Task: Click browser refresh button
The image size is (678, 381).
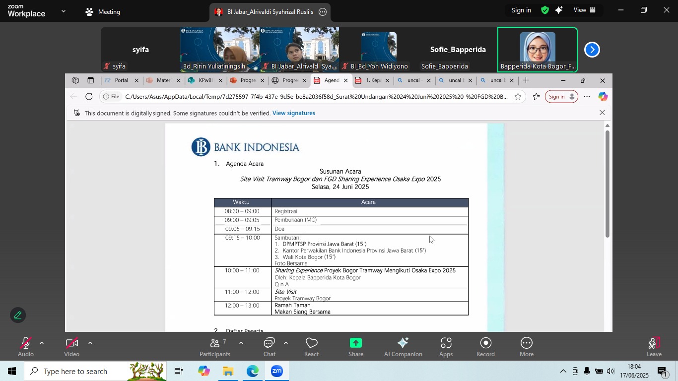Action: click(89, 97)
